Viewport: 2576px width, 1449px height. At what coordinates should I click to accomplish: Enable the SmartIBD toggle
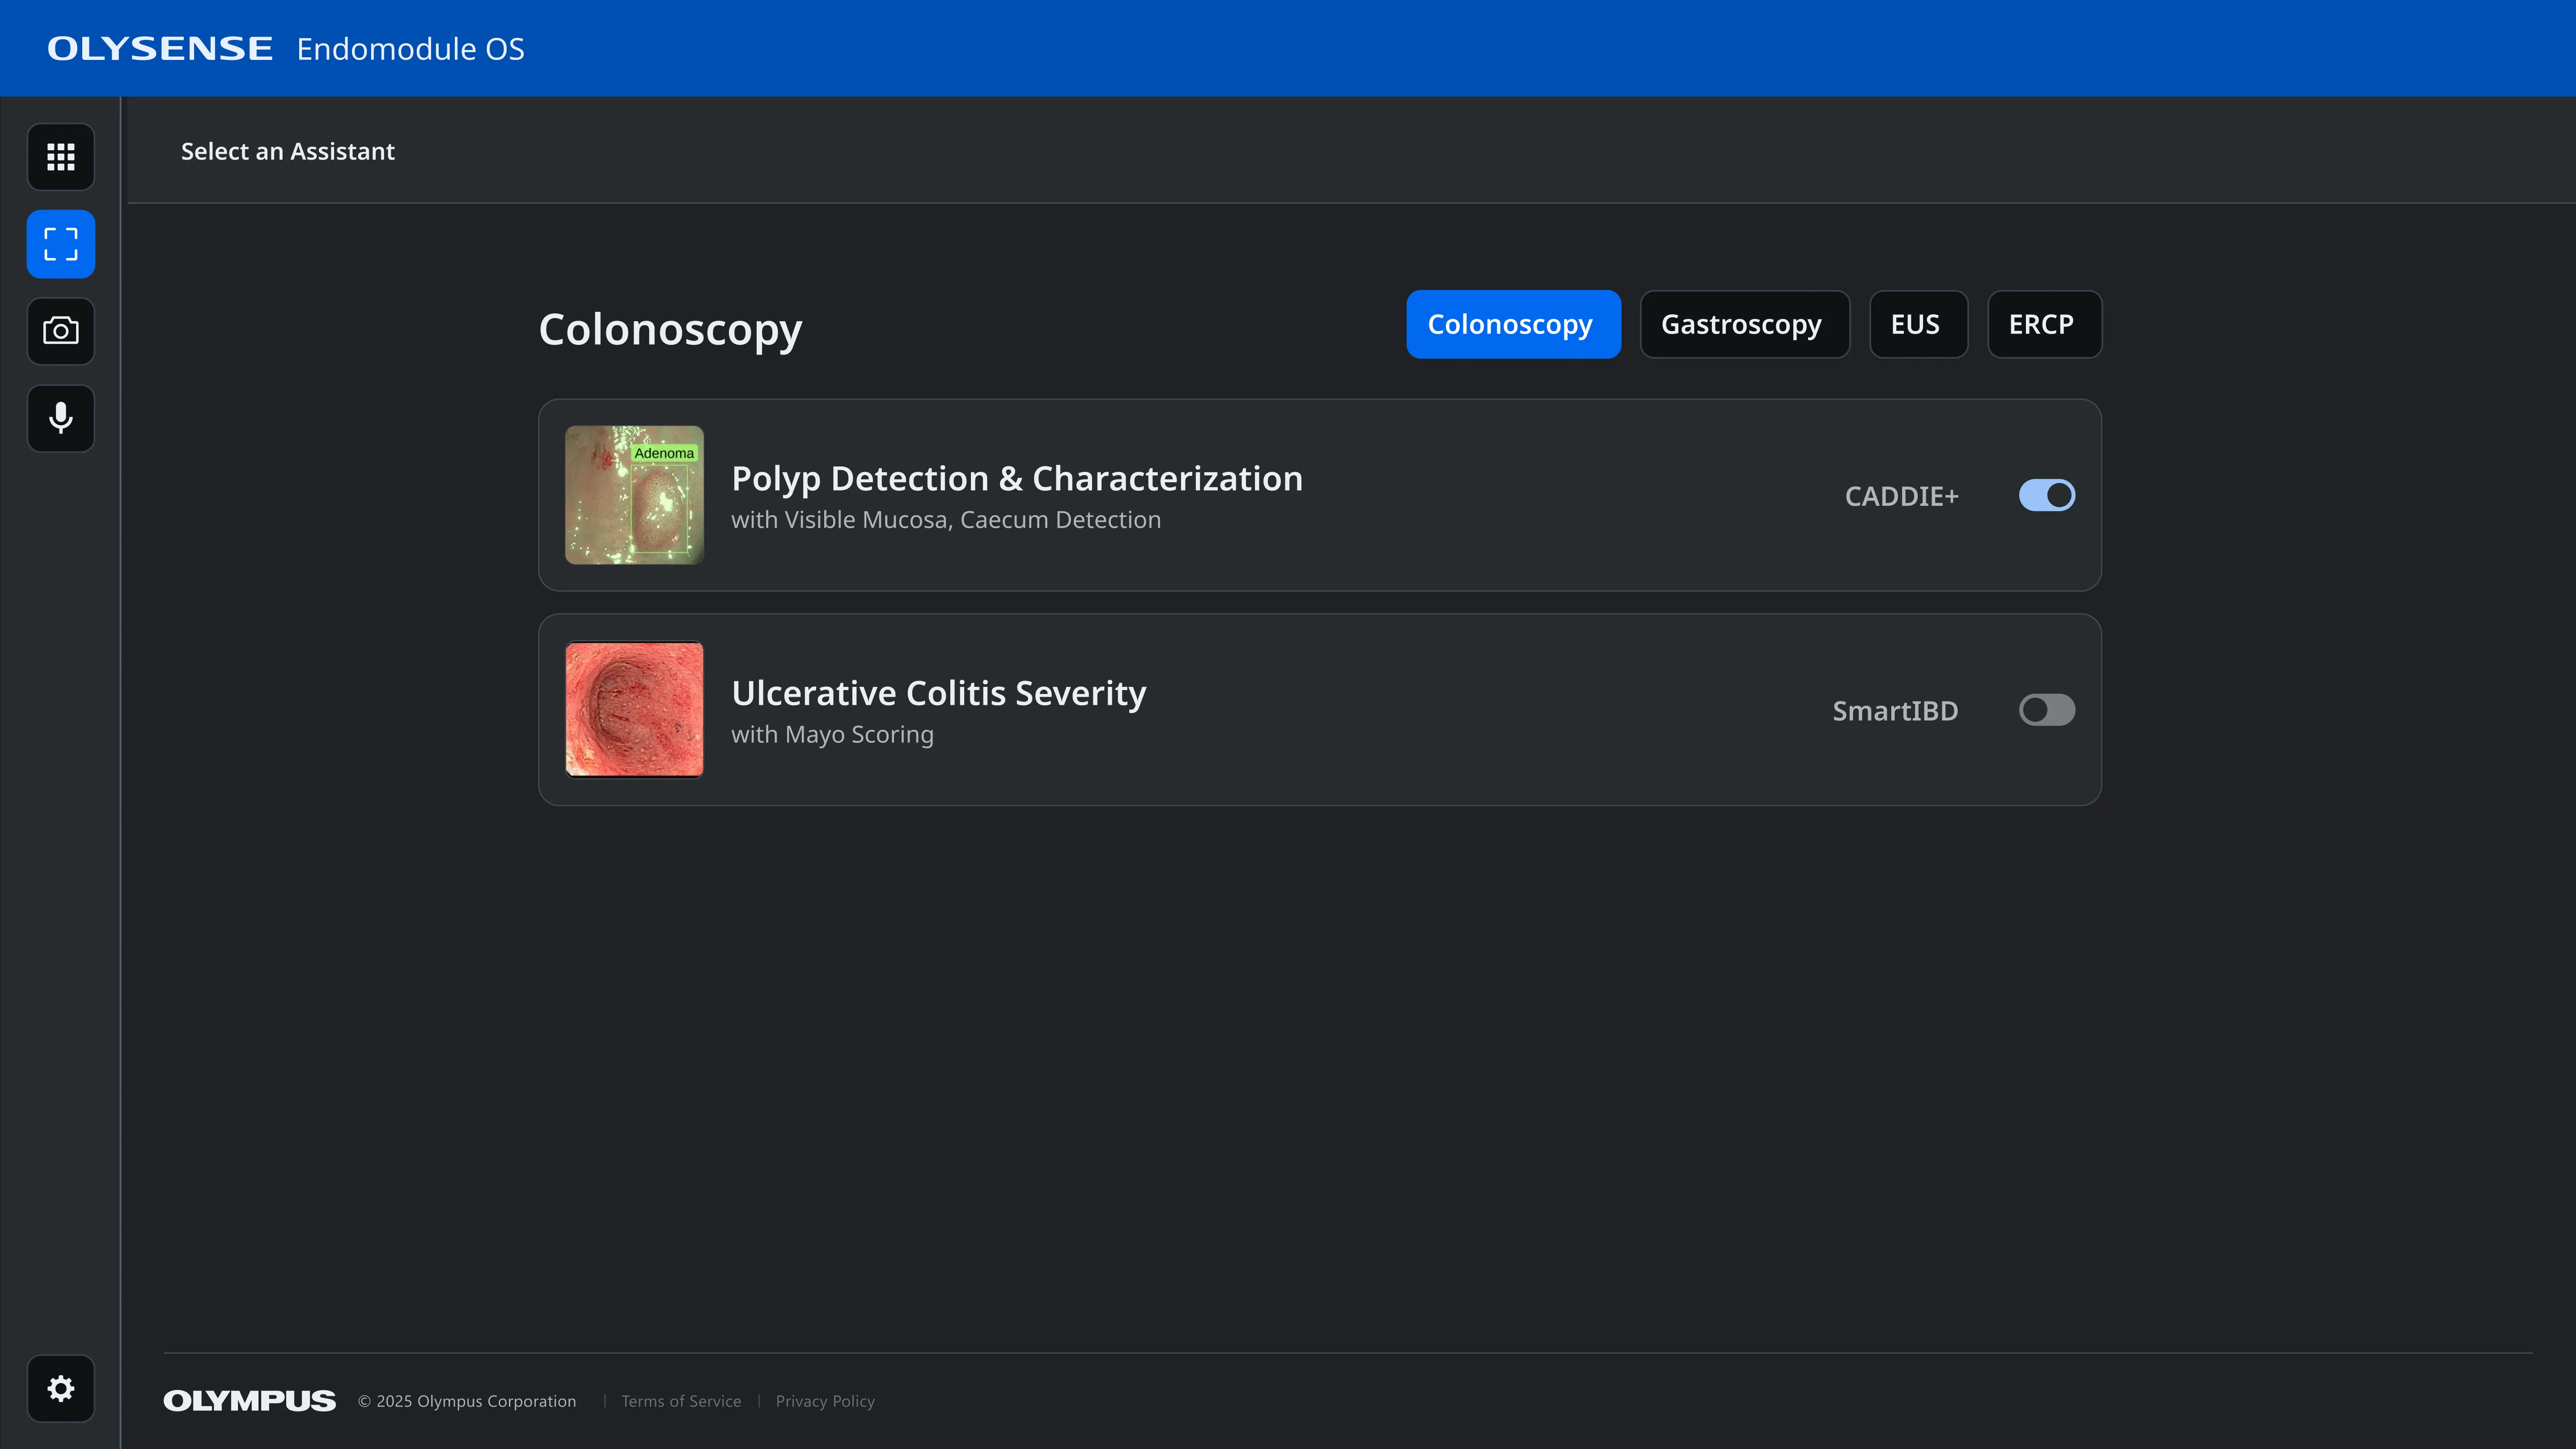pyautogui.click(x=2046, y=710)
